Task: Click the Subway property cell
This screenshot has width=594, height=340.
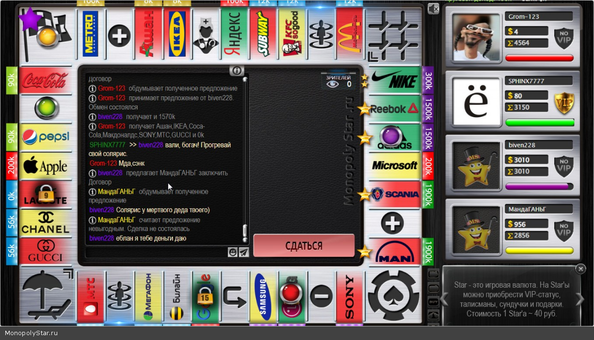Action: [263, 34]
